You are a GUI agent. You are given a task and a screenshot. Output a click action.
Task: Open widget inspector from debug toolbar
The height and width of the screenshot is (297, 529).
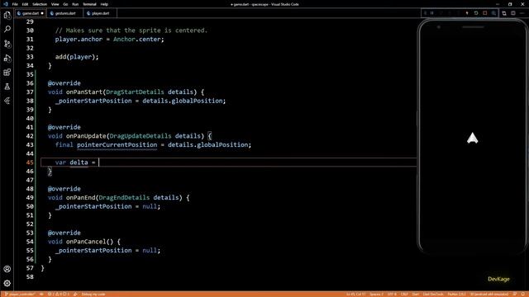coord(493,13)
